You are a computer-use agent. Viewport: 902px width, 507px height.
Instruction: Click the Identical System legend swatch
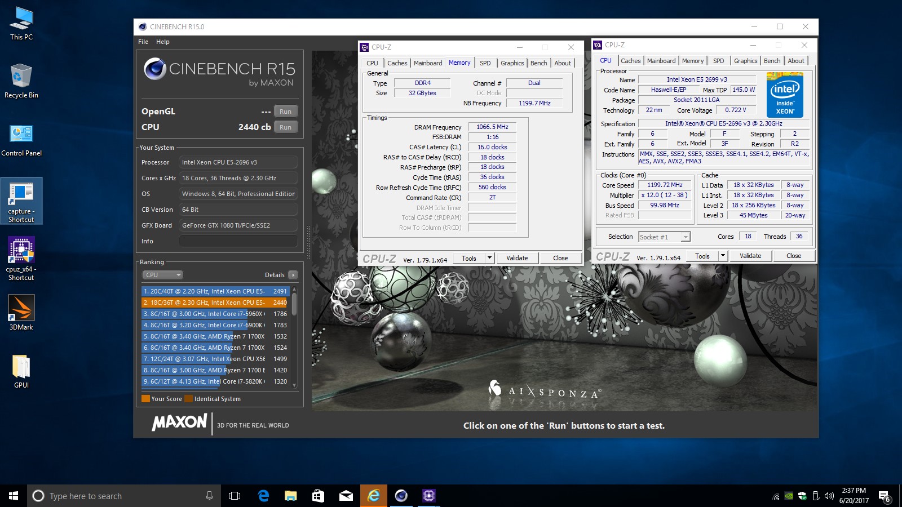pos(188,399)
